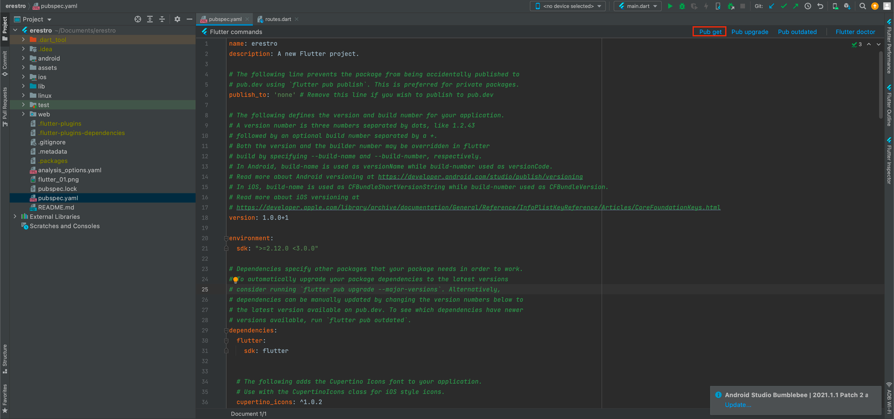Select pubspec.lock in the project tree

58,189
